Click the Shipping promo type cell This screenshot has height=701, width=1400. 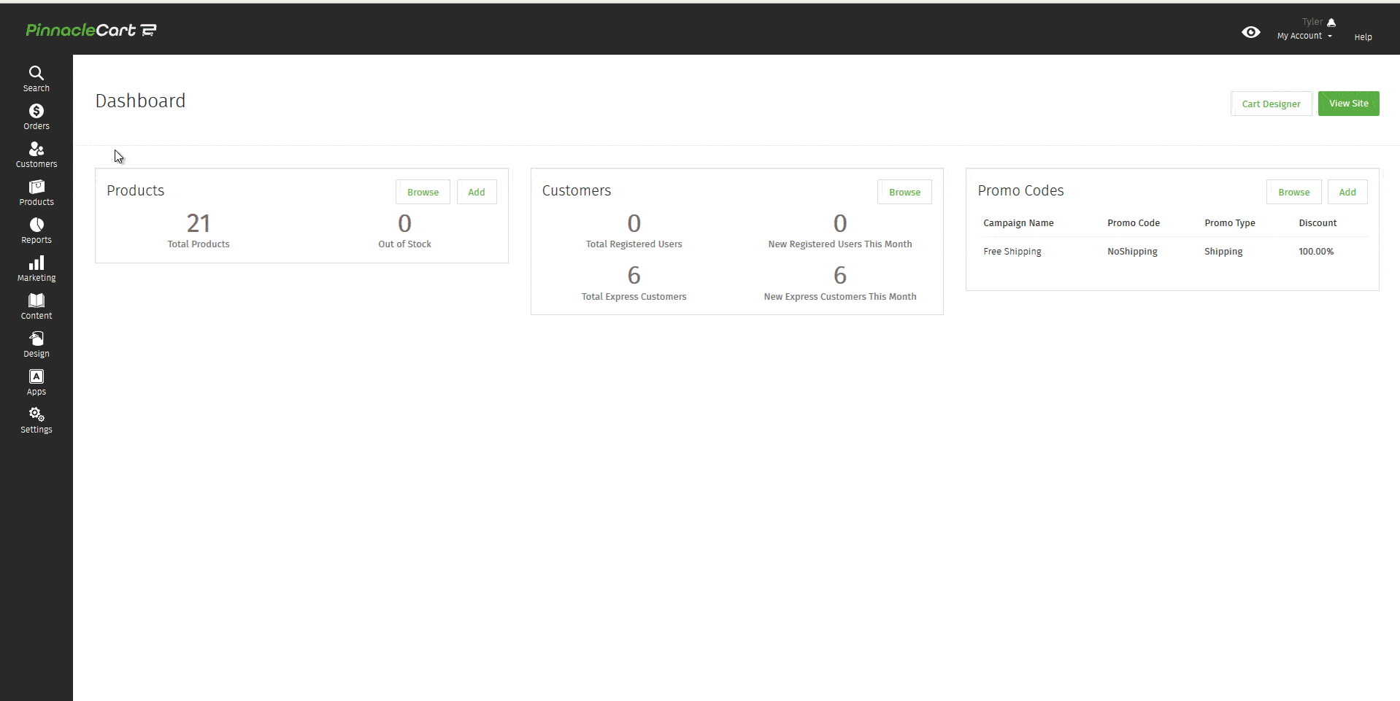pyautogui.click(x=1223, y=252)
